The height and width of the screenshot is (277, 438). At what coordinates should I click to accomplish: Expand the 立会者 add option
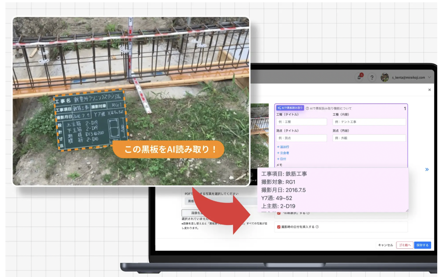pyautogui.click(x=283, y=153)
